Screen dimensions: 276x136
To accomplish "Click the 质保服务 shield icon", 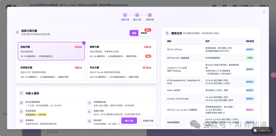I will coord(21,121).
